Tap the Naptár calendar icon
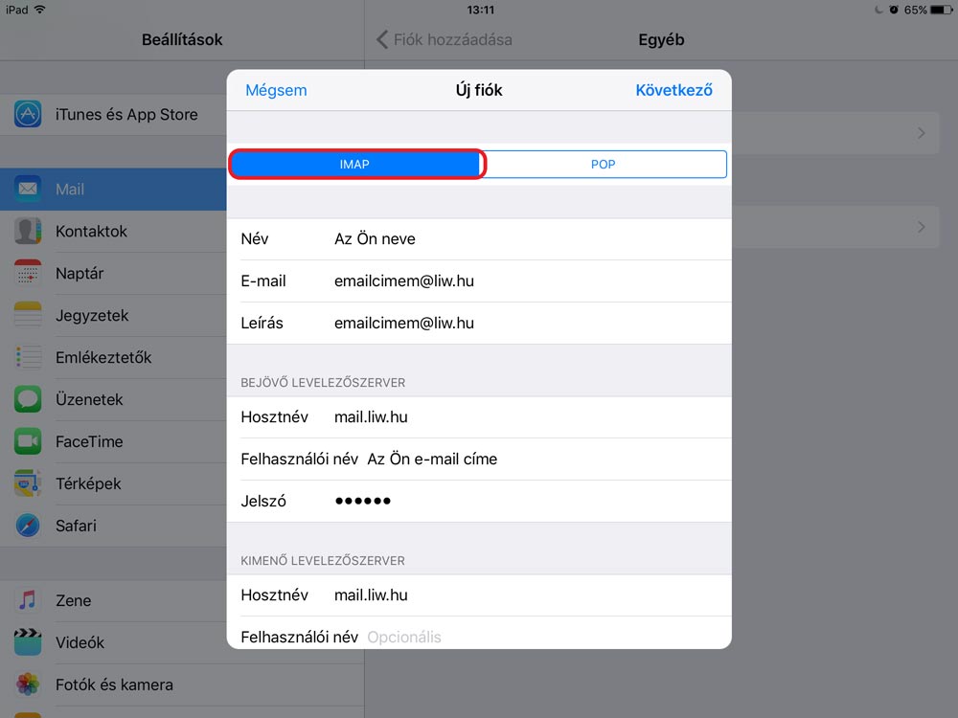 click(28, 274)
